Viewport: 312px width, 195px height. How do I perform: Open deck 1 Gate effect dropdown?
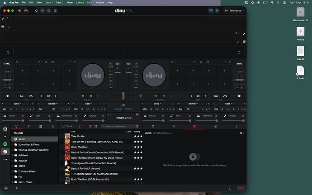point(89,104)
